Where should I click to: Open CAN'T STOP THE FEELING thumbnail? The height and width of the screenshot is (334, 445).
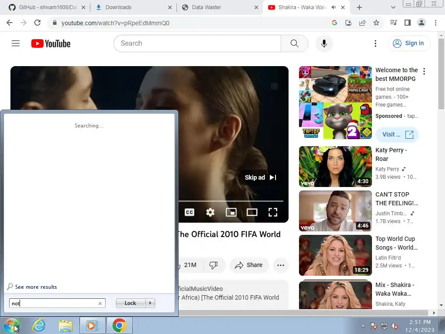click(x=335, y=211)
